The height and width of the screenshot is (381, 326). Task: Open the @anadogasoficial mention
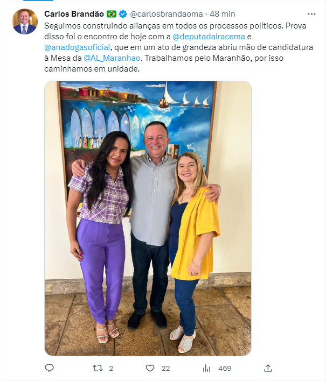tap(77, 47)
